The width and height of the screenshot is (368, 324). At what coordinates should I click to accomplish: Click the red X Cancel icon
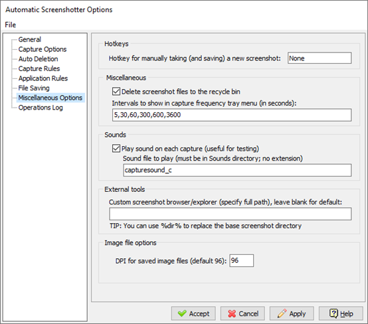pos(232,313)
